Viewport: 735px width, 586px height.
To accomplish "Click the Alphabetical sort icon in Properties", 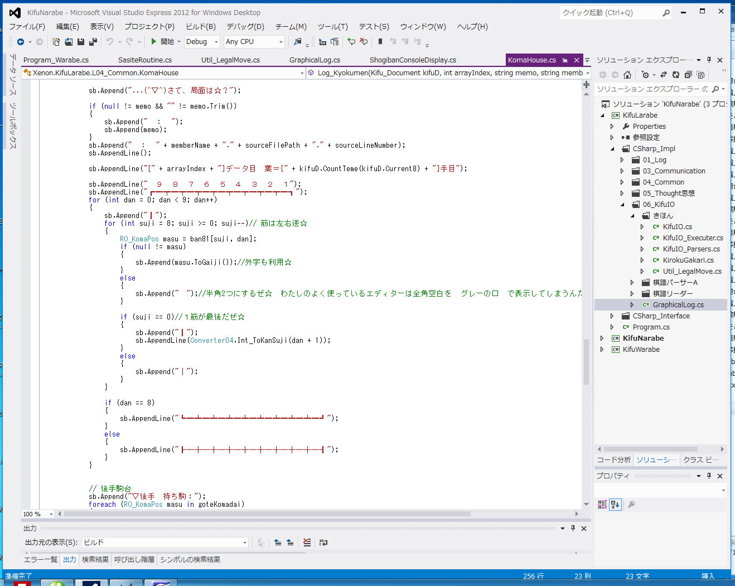I will (x=615, y=505).
